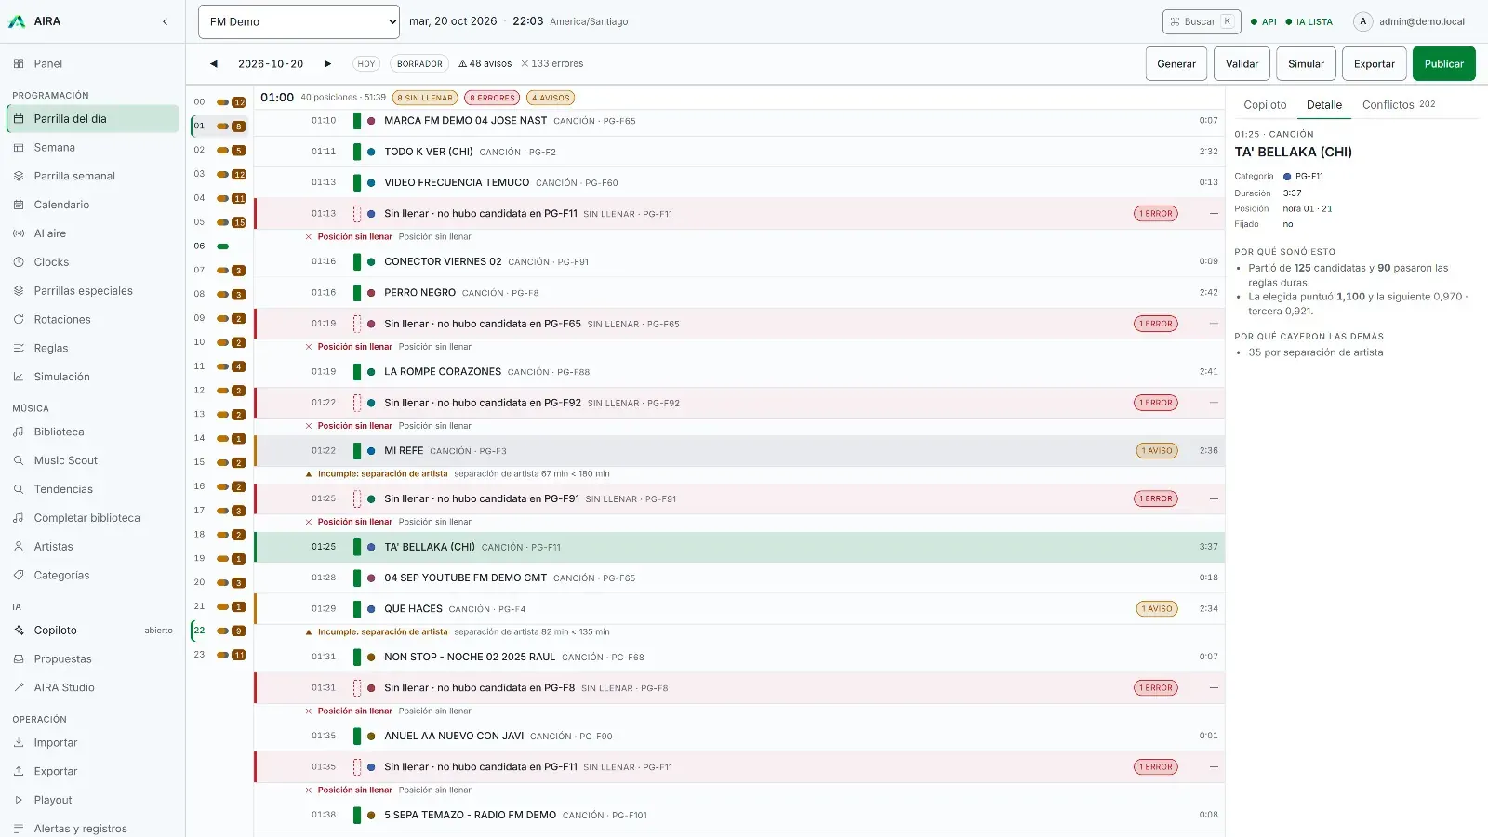
Task: Jump to today with the HOY button
Action: click(366, 64)
